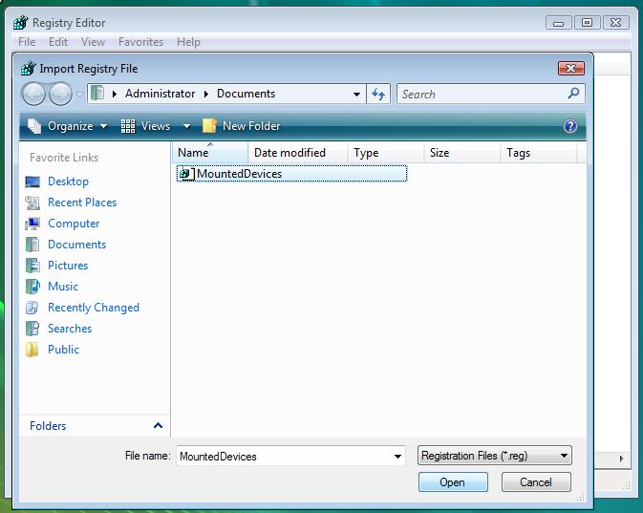This screenshot has height=513, width=643.
Task: Minimize the Registry Editor window
Action: coord(558,23)
